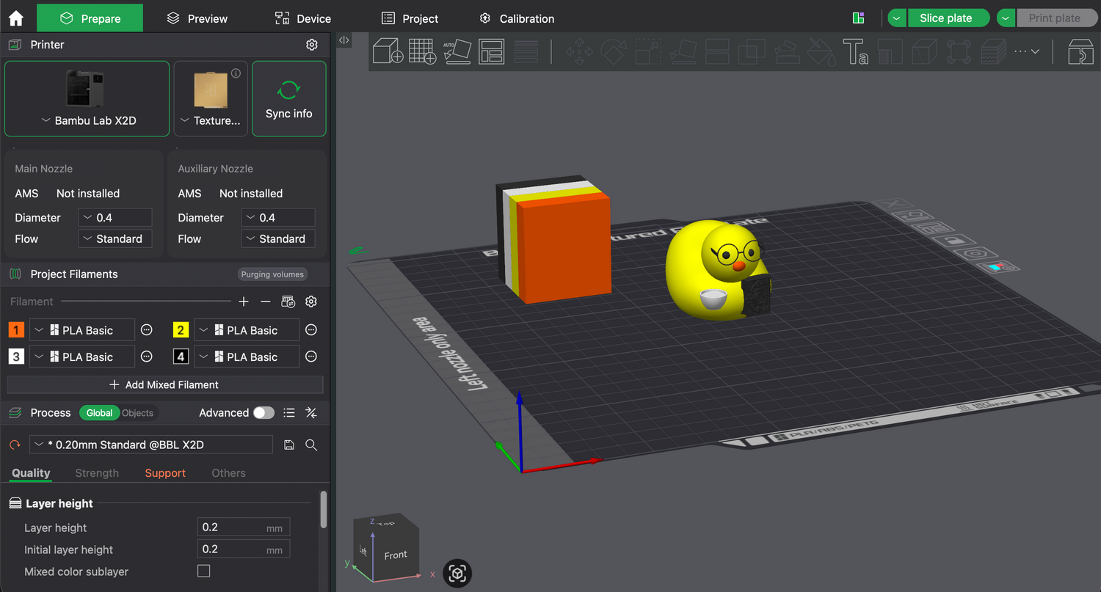Select the Move tool
The width and height of the screenshot is (1101, 592).
[578, 52]
